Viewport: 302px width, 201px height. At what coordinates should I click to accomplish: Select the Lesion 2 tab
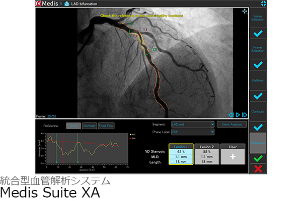tap(207, 147)
